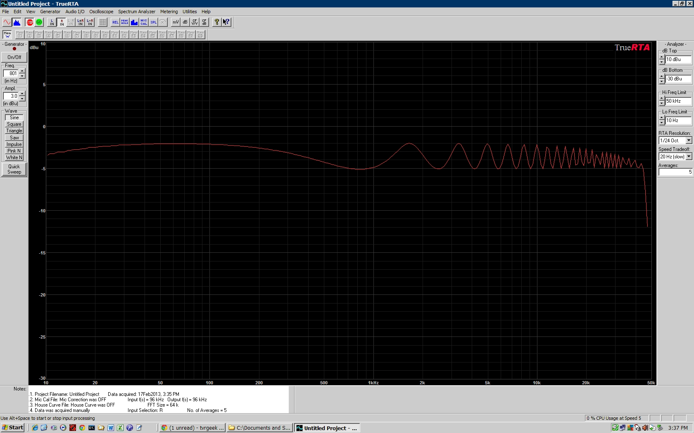
Task: Increase generator frequency with up arrow
Action: pyautogui.click(x=22, y=71)
